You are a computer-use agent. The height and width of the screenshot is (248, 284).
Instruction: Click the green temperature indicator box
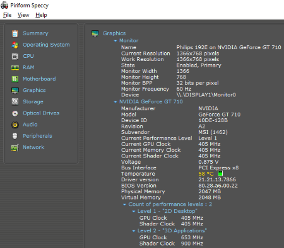(x=220, y=174)
